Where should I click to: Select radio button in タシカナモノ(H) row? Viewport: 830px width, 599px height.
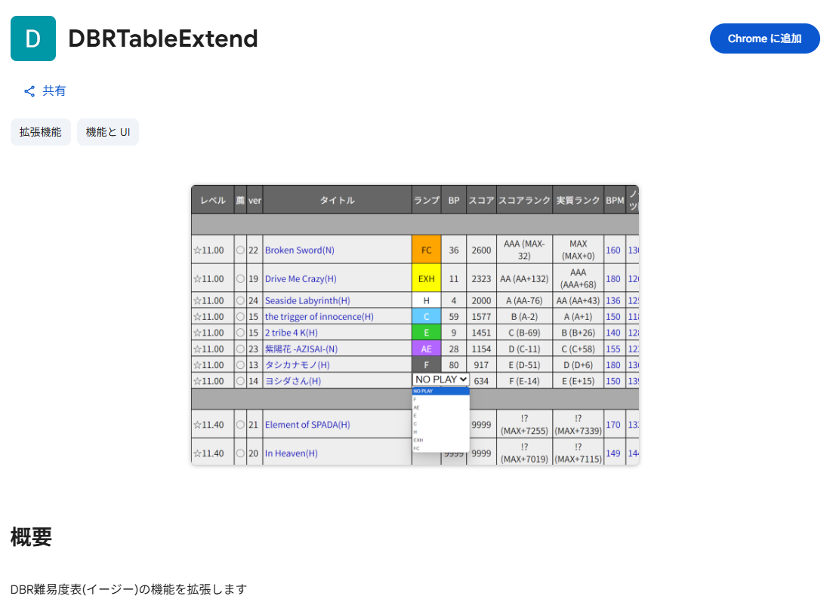click(240, 365)
